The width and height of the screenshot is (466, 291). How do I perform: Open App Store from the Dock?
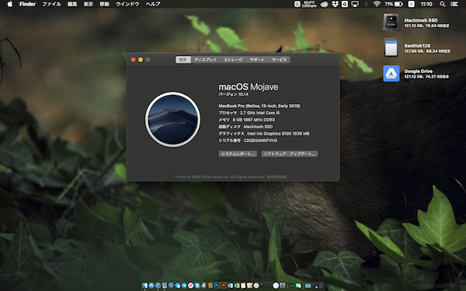151,286
